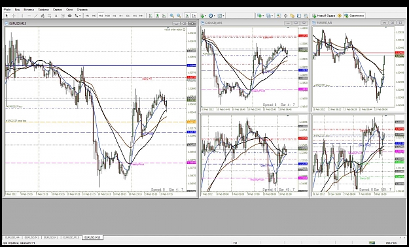
Task: Click the 'Spread: 8 Bar 4: 7' text in main chart
Action: pyautogui.click(x=168, y=189)
